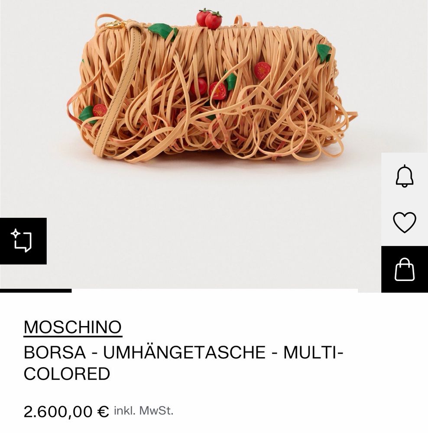The height and width of the screenshot is (433, 428).
Task: Open the sparkle chat assistant icon
Action: point(23,241)
